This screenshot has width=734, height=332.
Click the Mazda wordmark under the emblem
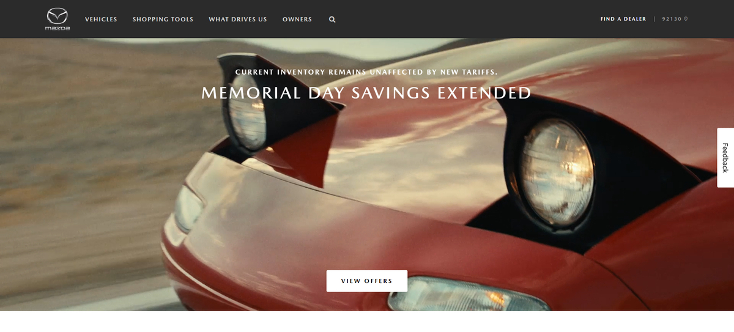pos(57,28)
